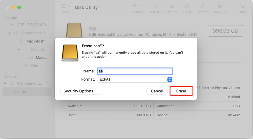
Task: Select WD Elements in the sidebar
Action: [29, 84]
